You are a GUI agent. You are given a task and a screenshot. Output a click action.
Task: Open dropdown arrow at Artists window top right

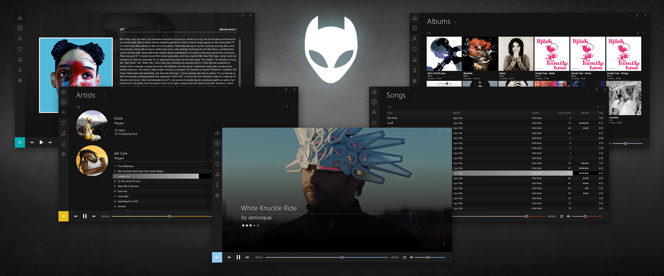coord(293,107)
